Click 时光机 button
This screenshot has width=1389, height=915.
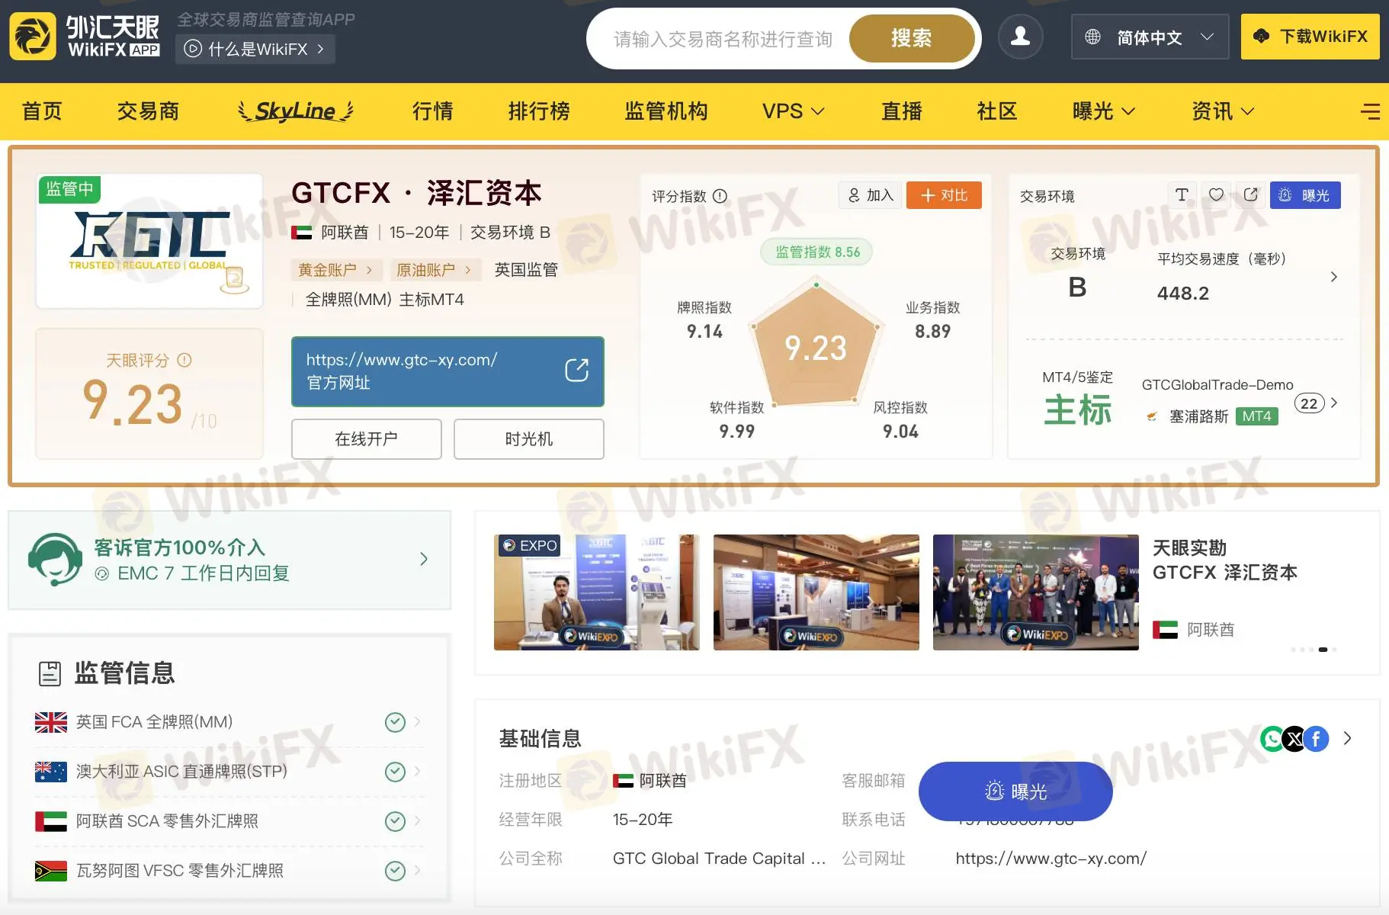click(529, 439)
